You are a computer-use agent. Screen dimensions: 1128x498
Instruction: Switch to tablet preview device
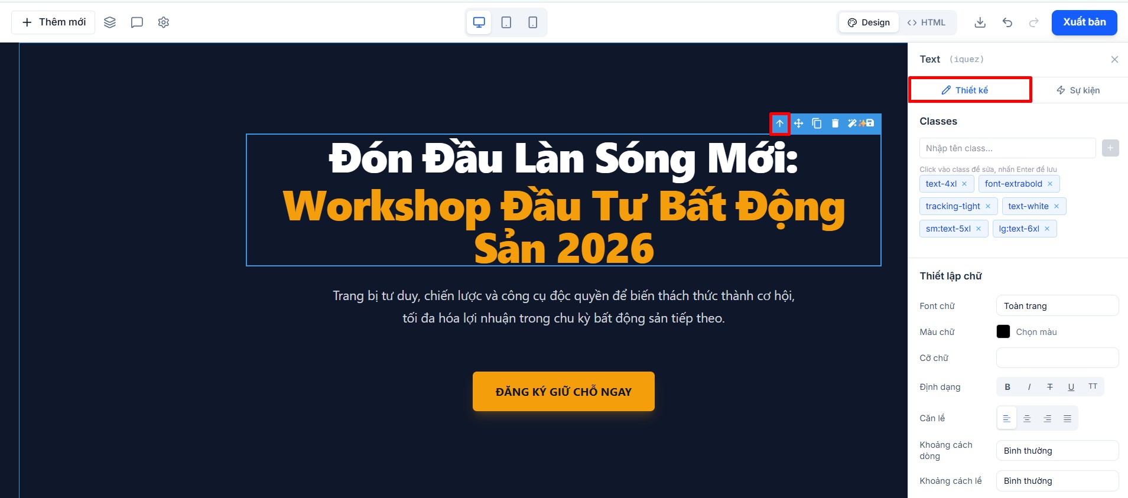[506, 22]
